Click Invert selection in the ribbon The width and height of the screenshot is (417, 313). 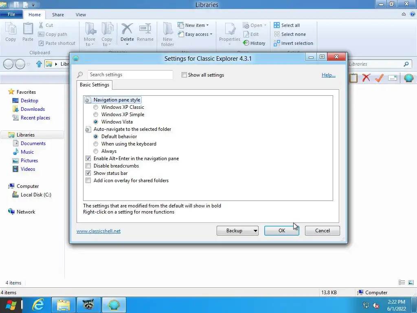click(293, 43)
